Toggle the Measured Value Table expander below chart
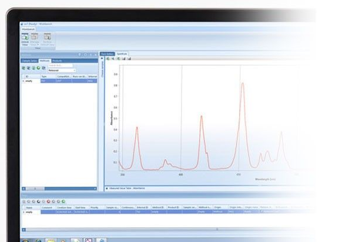Screen dimensions: 342x242 pos(107,188)
